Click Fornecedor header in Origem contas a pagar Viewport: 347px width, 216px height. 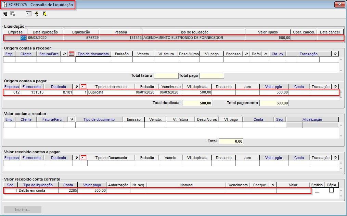click(32, 87)
